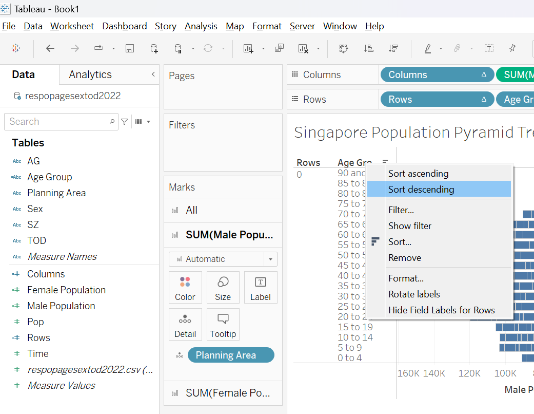Open the New Worksheet dropdown arrow
Screen dimensions: 534x414
(x=263, y=49)
